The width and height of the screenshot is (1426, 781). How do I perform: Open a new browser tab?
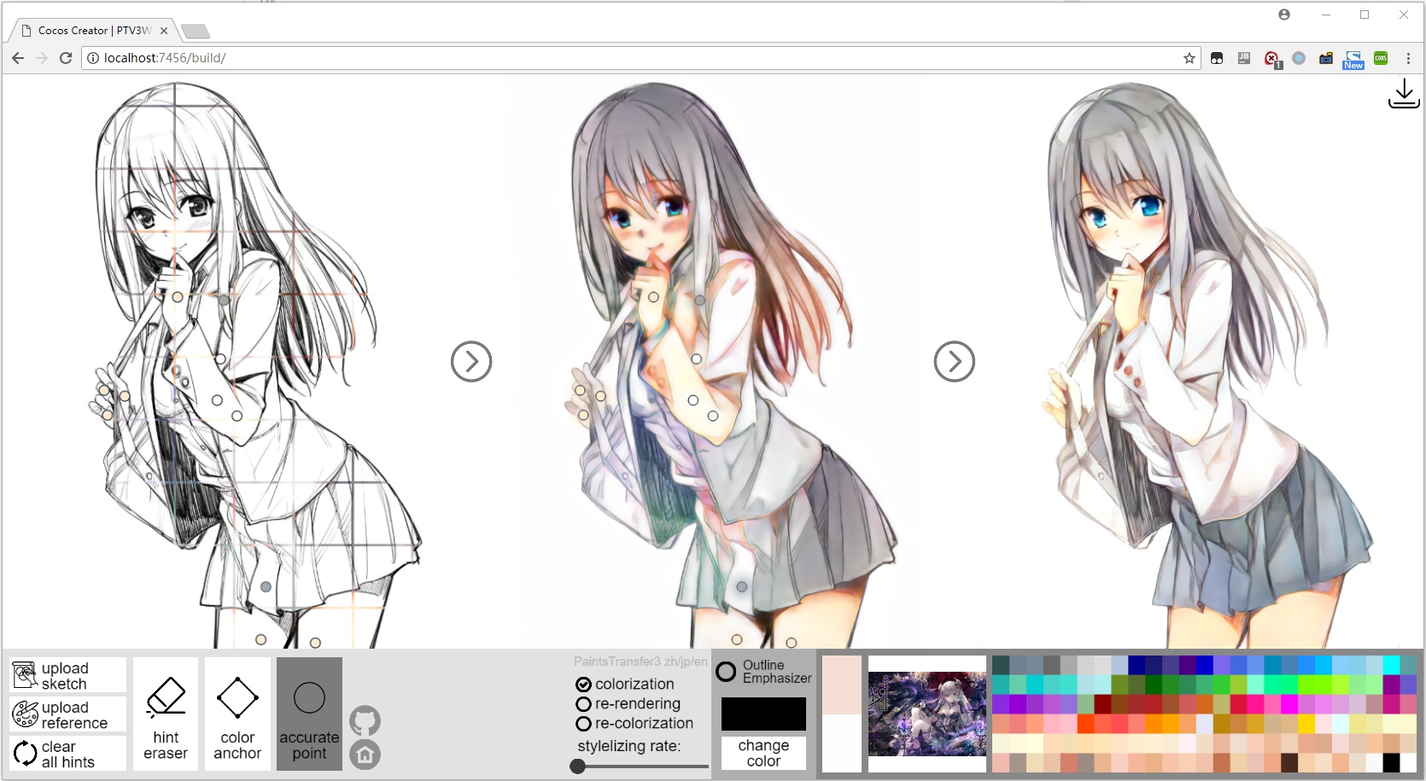tap(196, 32)
